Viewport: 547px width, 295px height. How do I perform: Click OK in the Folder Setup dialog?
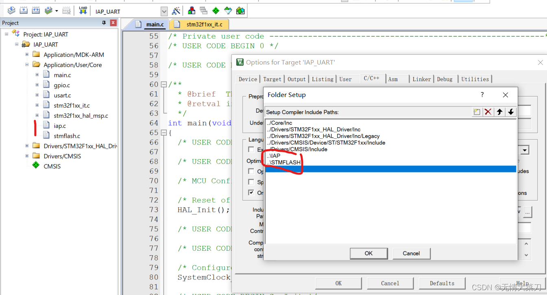pyautogui.click(x=368, y=253)
